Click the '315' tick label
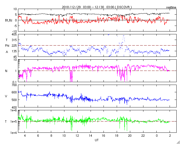The height and width of the screenshot is (144, 180). (x=14, y=40)
